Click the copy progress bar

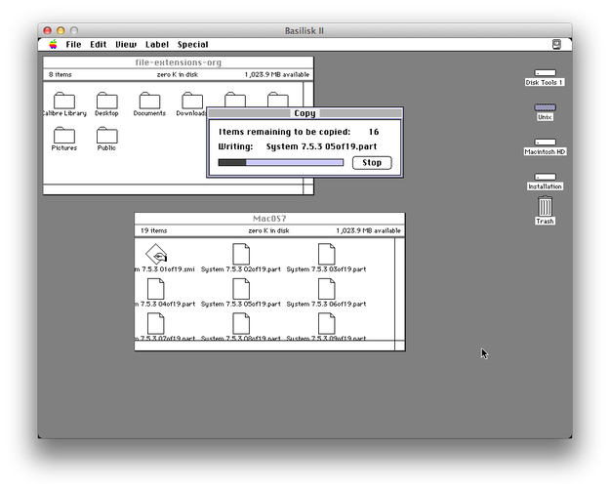(x=281, y=162)
